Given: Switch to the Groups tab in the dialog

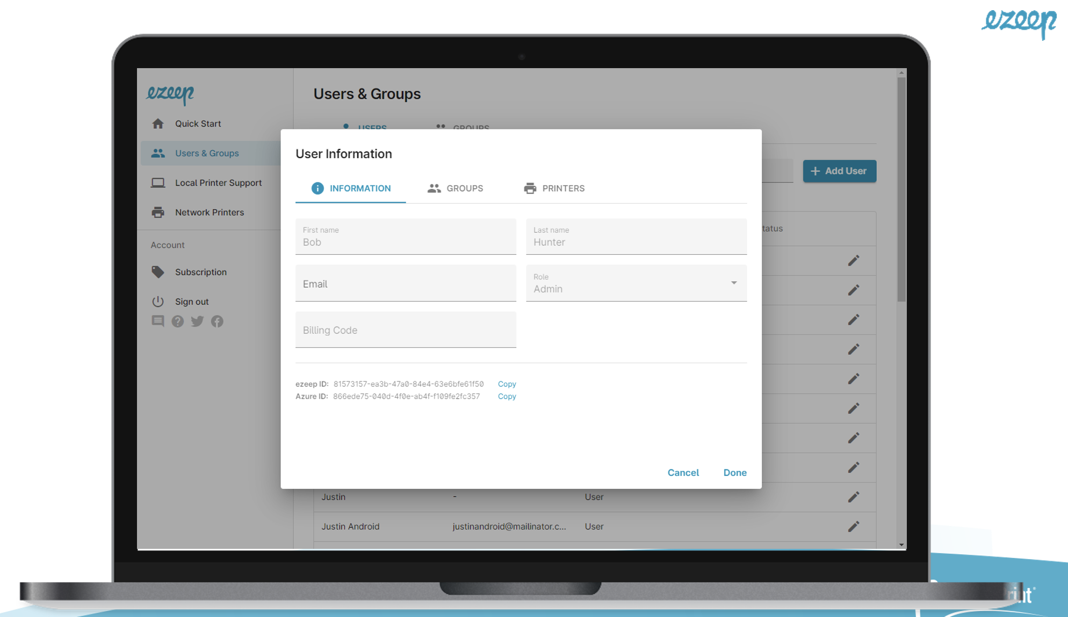Looking at the screenshot, I should point(455,188).
